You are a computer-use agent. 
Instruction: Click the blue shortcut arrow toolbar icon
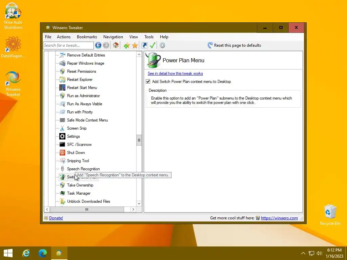tap(144, 45)
